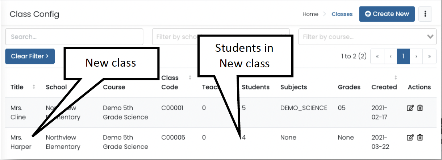Jump to last page of results
The image size is (442, 160).
click(x=429, y=56)
